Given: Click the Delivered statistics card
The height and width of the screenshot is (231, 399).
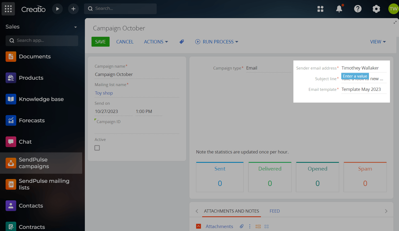Looking at the screenshot, I should pos(270,177).
